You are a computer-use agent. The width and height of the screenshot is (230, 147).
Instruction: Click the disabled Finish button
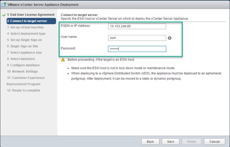coord(192,142)
